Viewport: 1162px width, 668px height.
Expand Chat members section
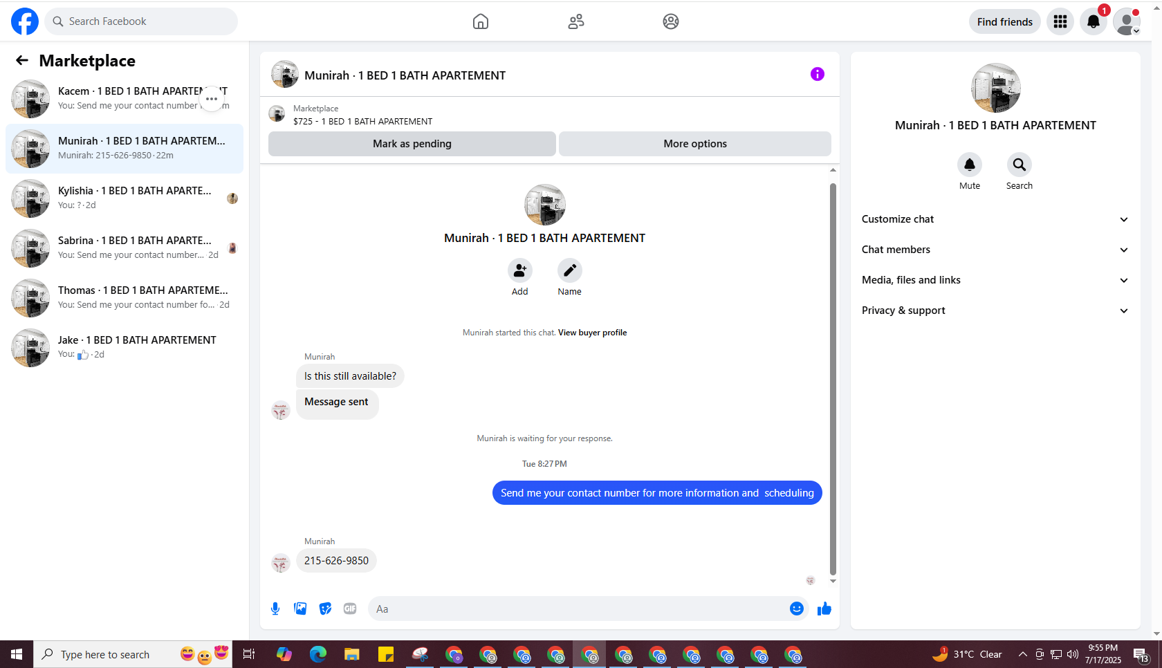tap(995, 250)
